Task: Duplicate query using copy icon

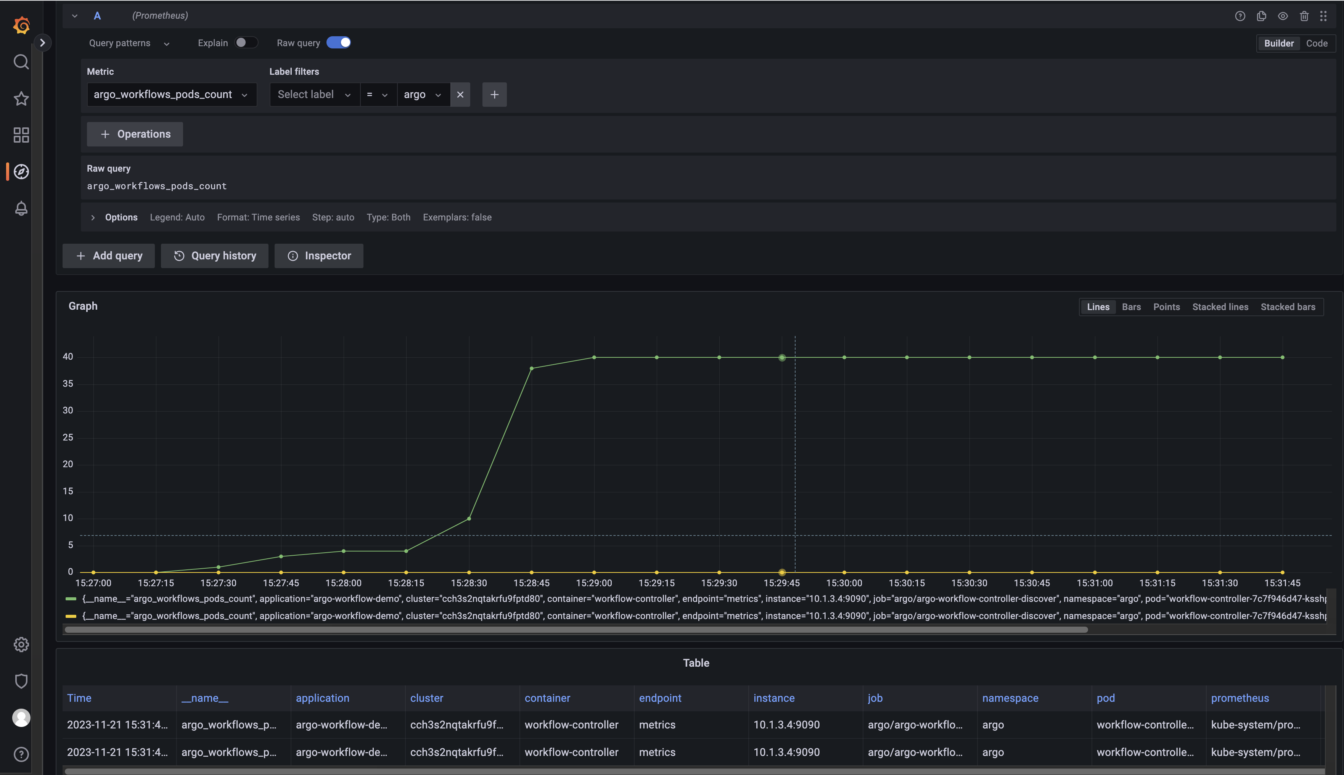Action: [1262, 16]
